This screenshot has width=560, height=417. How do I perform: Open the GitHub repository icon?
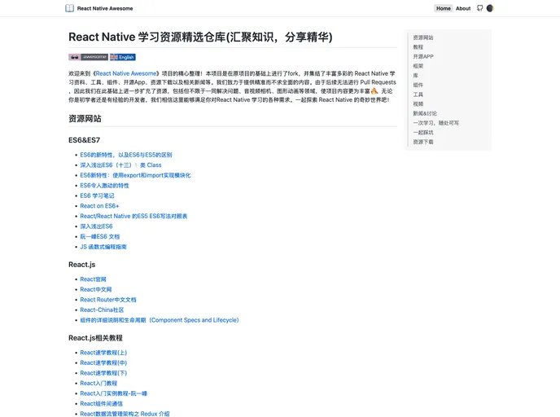(x=479, y=8)
